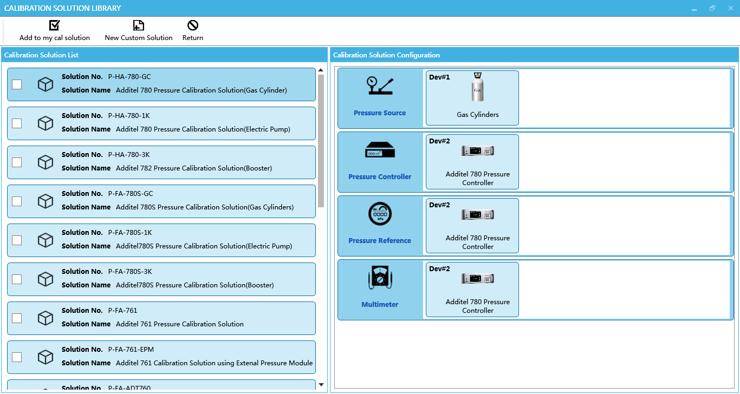Image resolution: width=740 pixels, height=394 pixels.
Task: Click the controller image in the Pressure Controller row
Action: [x=478, y=151]
